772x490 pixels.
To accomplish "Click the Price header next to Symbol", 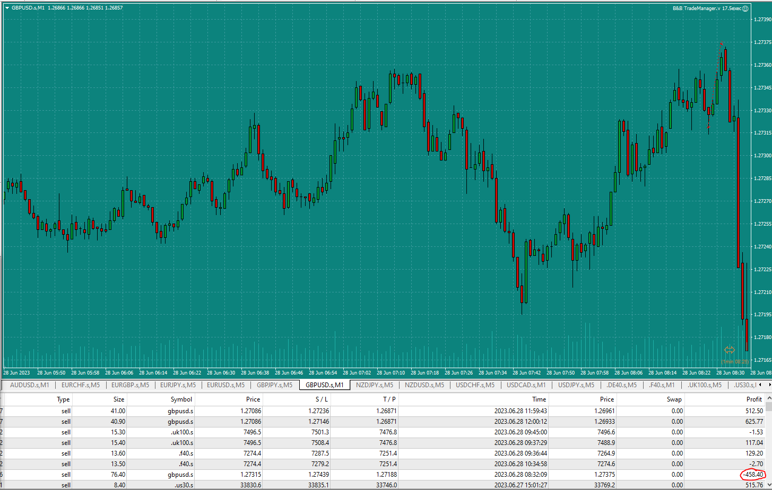I will pos(253,399).
